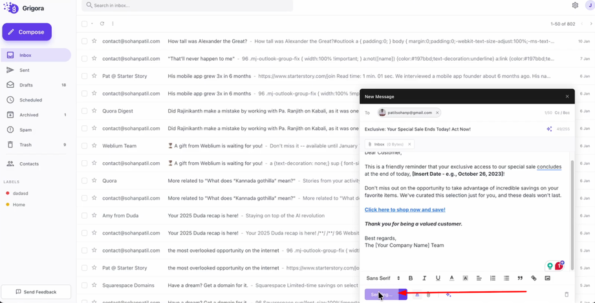Click the Send Feedback button
Viewport: 595px width, 303px height.
point(36,292)
